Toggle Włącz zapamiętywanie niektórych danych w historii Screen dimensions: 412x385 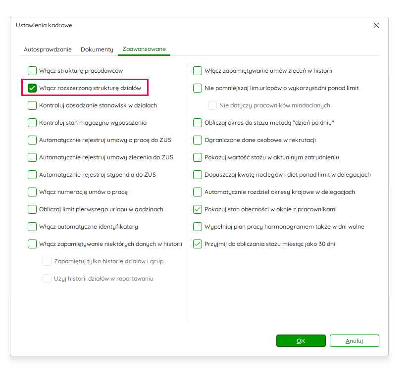tap(32, 244)
